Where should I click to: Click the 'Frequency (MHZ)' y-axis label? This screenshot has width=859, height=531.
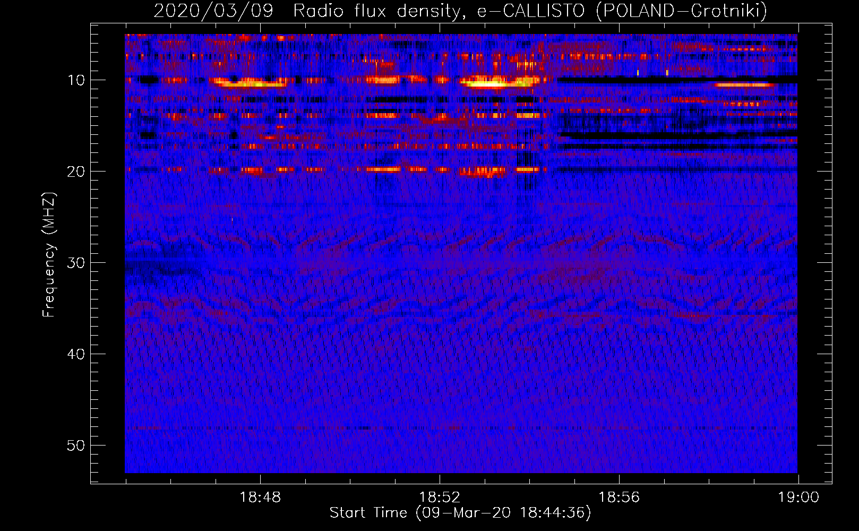49,255
